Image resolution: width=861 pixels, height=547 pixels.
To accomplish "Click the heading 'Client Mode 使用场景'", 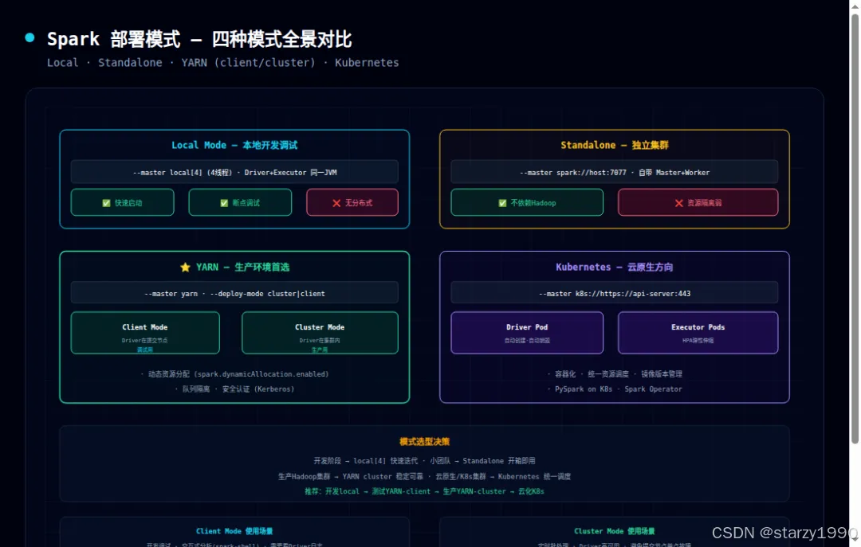I will click(x=234, y=531).
